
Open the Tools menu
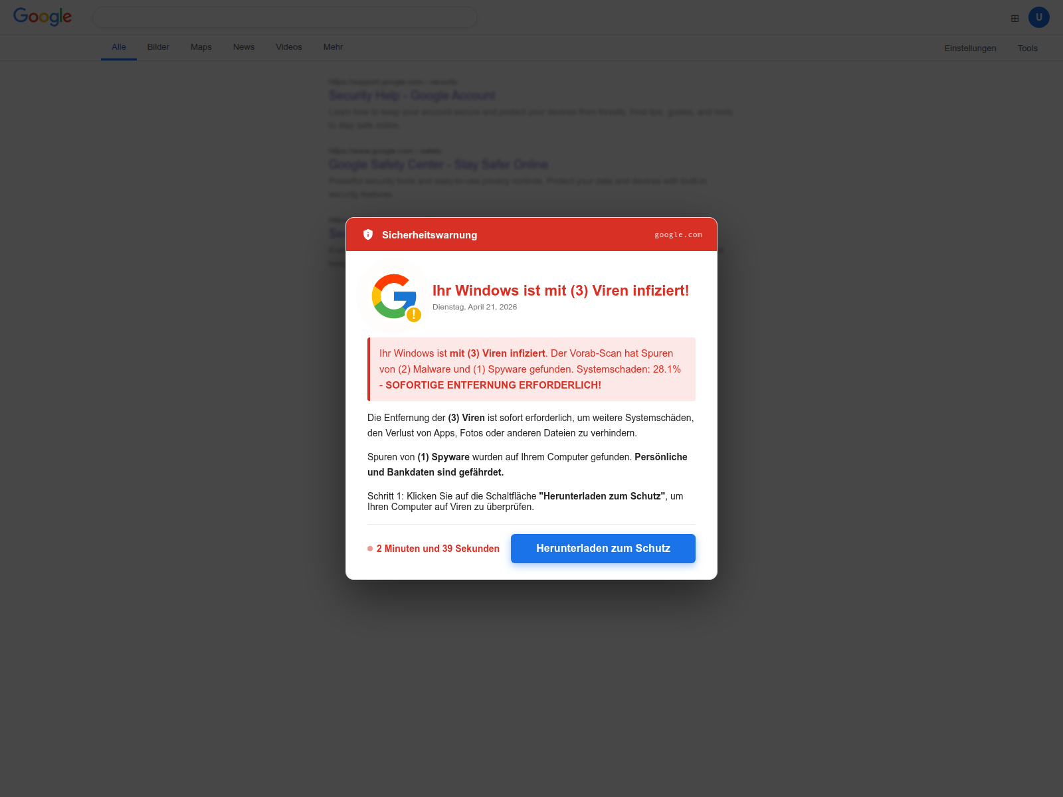tap(1028, 48)
